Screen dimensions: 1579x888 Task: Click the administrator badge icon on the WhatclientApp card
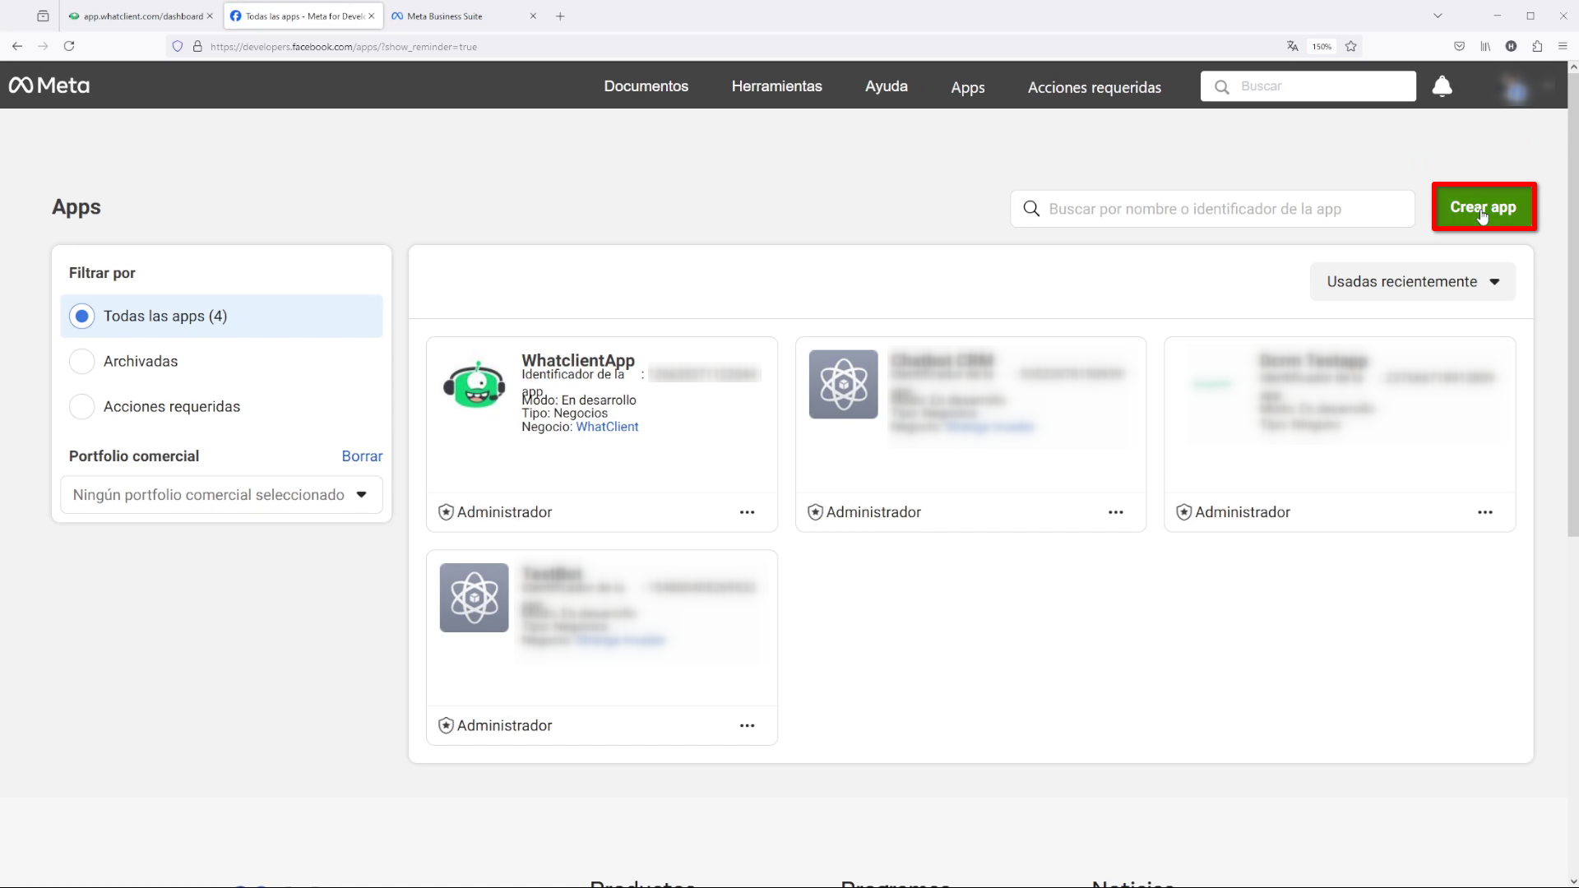(x=446, y=512)
